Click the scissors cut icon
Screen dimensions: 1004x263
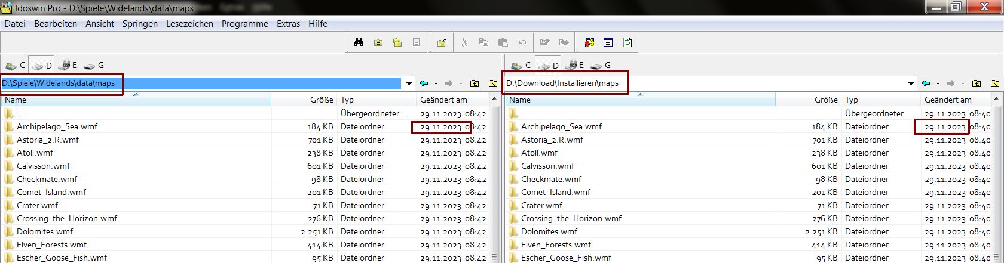pos(464,42)
